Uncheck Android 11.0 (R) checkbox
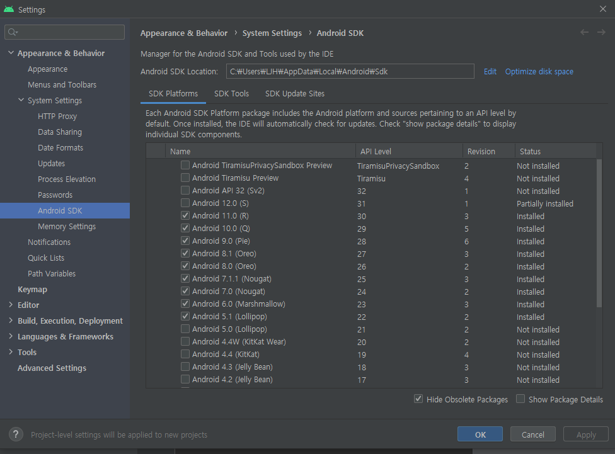Viewport: 615px width, 454px height. point(185,215)
